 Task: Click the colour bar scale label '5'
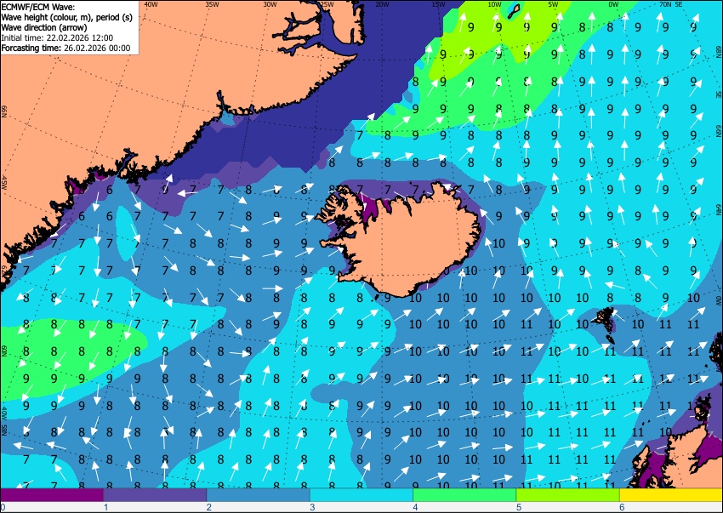coord(519,507)
